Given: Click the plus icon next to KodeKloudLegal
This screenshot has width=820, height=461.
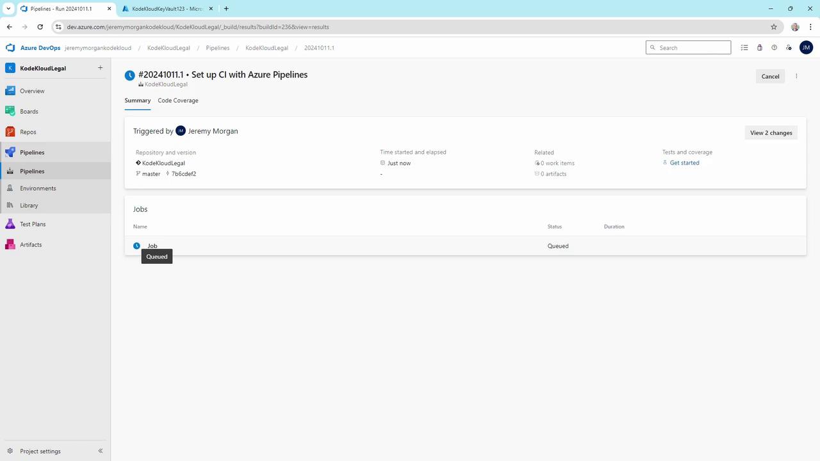Looking at the screenshot, I should point(100,68).
